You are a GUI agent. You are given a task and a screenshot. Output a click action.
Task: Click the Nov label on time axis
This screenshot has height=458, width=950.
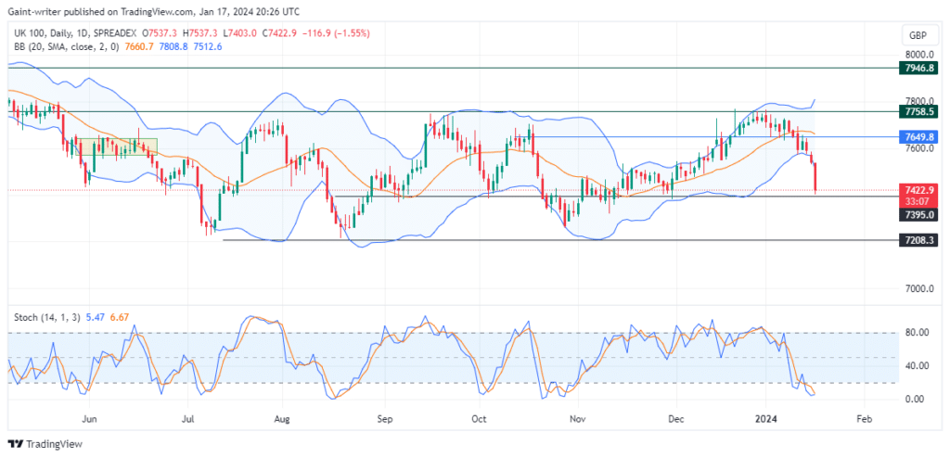pos(577,419)
